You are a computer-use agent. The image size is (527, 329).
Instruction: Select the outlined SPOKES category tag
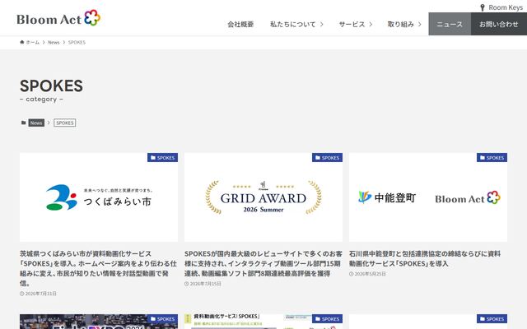(x=64, y=123)
